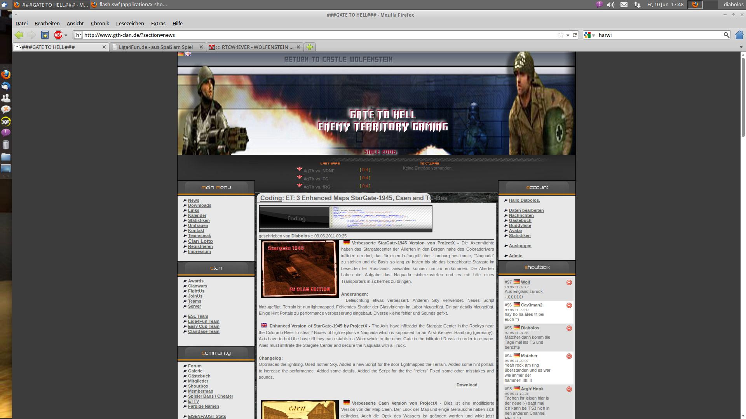Open the trash icon in the dock

tap(6, 145)
